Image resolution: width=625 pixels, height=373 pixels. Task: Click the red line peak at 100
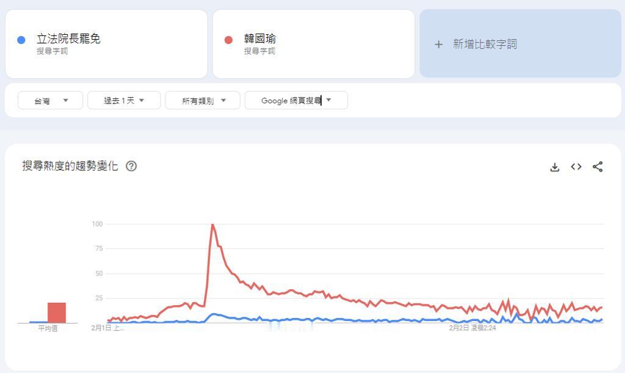tap(213, 225)
